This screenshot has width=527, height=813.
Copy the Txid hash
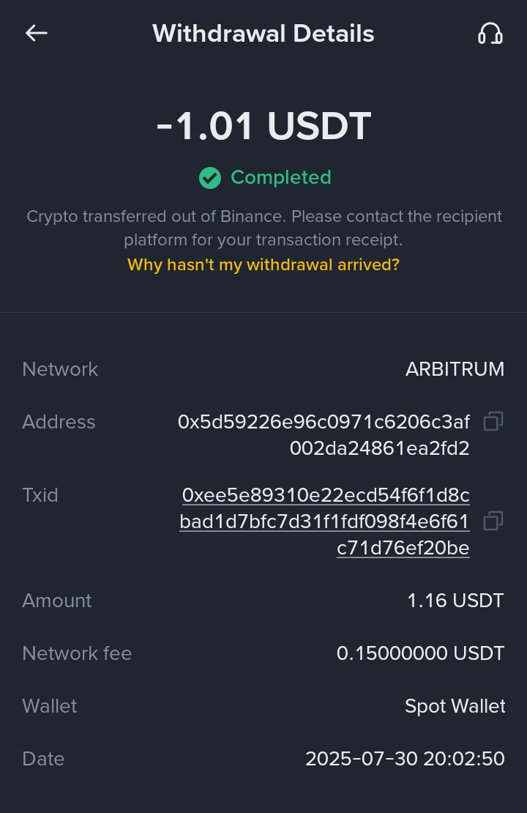click(493, 521)
